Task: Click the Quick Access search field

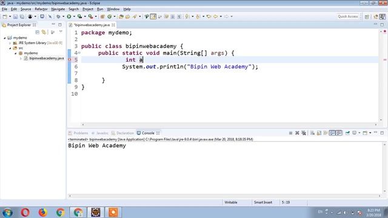Action: click(x=347, y=16)
